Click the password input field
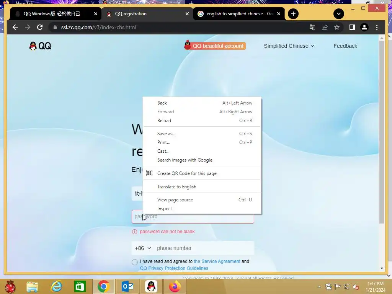392x294 pixels. pos(193,217)
